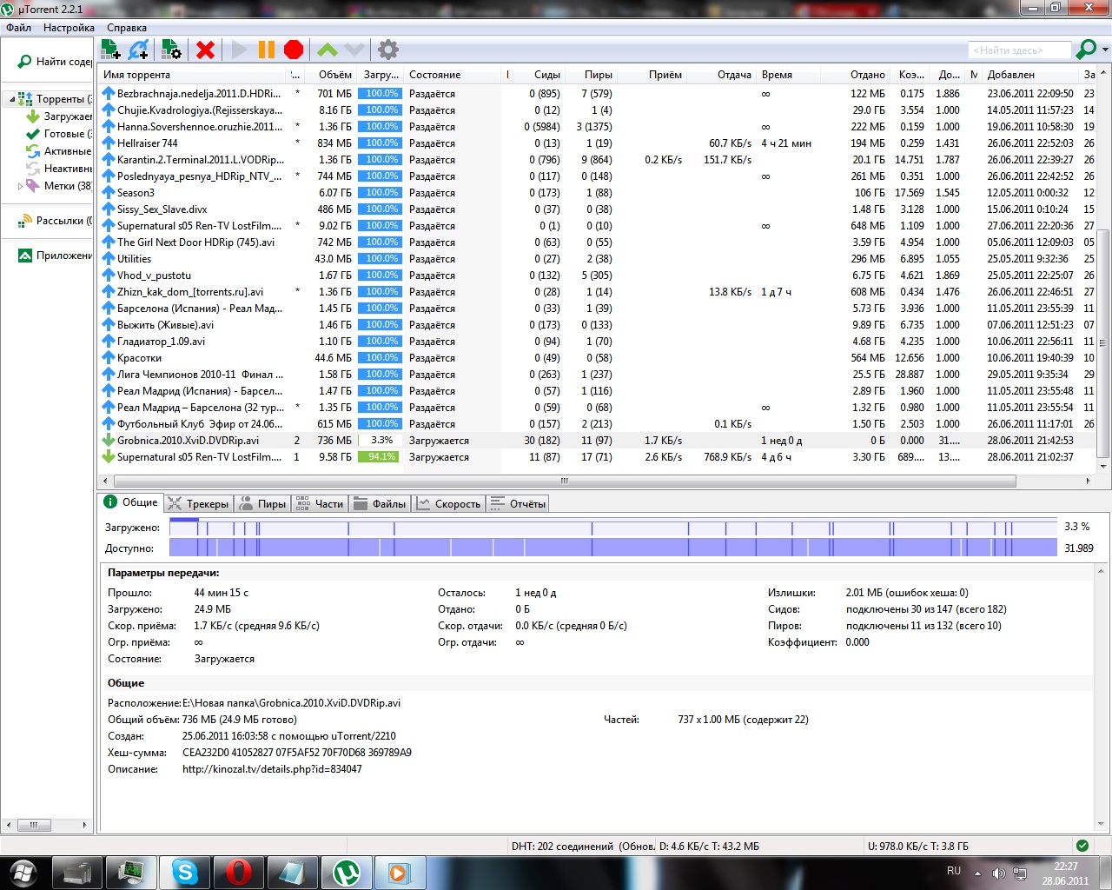1112x890 pixels.
Task: Open the Windows Start menu
Action: [x=23, y=872]
